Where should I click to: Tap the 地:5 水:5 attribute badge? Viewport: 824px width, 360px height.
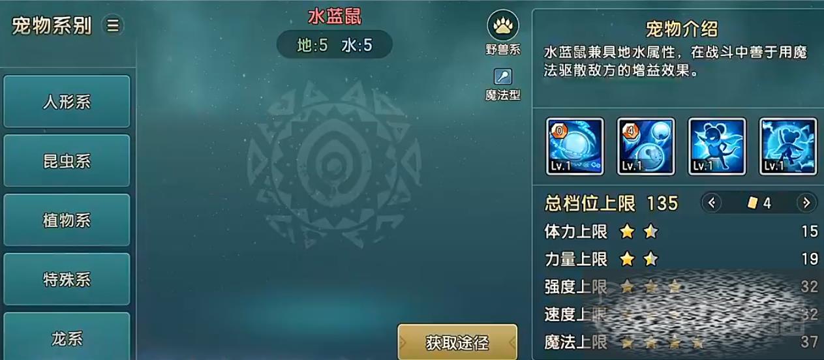click(x=335, y=45)
